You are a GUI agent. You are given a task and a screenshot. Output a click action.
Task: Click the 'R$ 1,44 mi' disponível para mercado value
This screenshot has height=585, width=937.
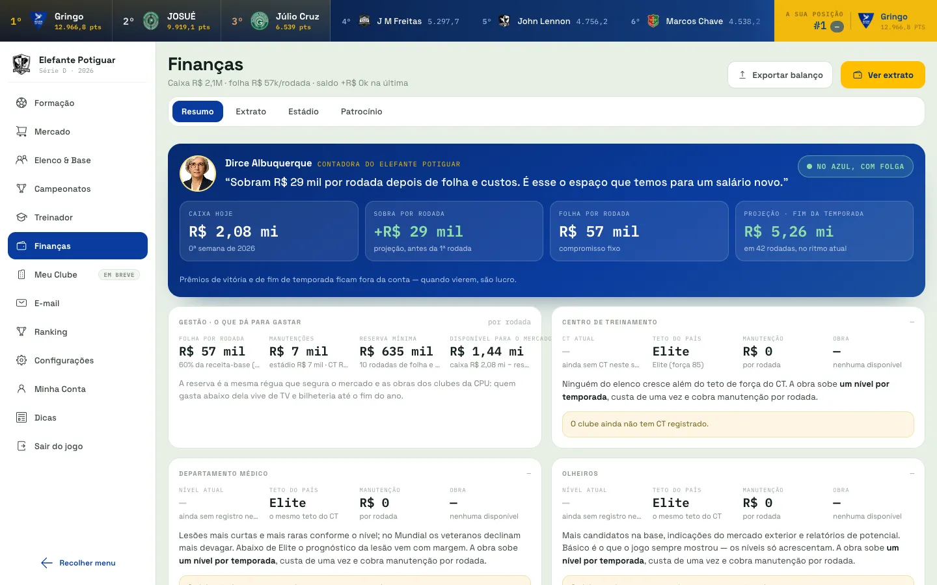[x=487, y=351]
